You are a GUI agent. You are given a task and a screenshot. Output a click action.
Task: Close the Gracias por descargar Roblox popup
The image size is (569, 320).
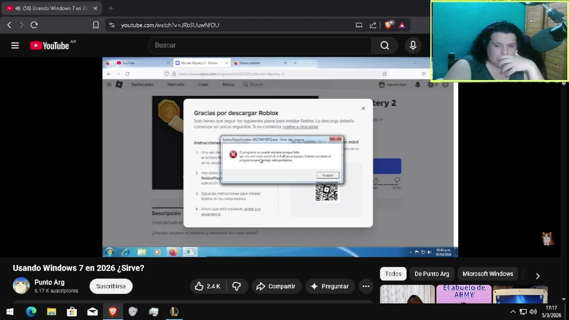pos(363,108)
